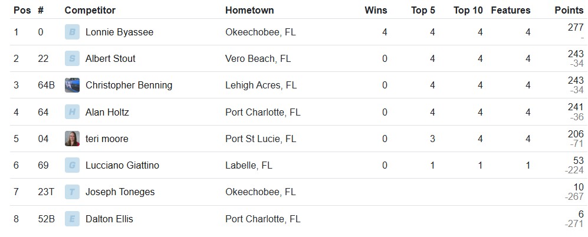Screen dimensions: 588x237
Task: Open Albert Stout's competitor name link
Action: [110, 58]
